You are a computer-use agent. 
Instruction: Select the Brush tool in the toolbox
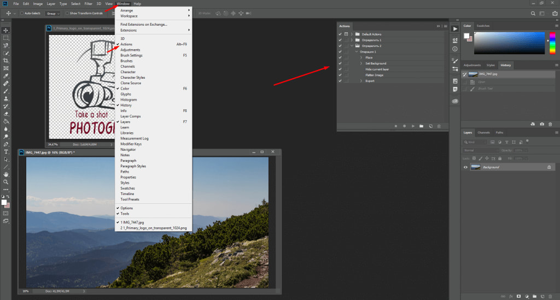coord(5,91)
